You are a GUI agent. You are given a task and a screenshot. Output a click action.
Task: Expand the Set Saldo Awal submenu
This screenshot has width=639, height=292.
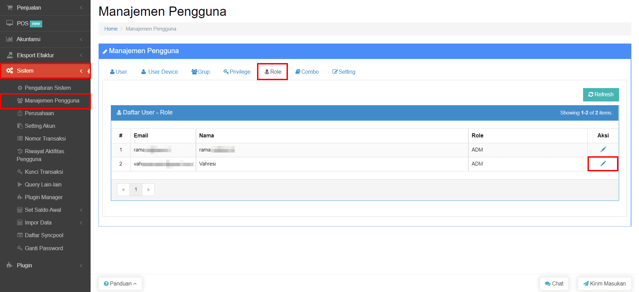[43, 210]
